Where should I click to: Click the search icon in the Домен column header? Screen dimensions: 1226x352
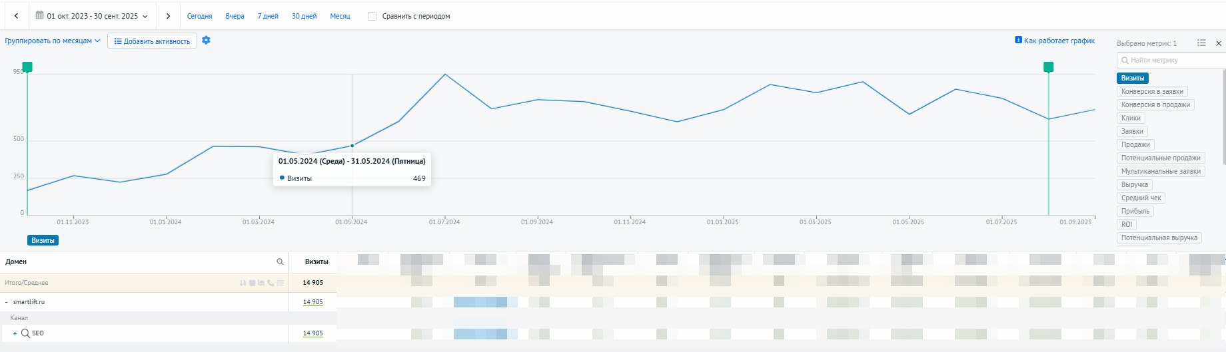(x=280, y=262)
